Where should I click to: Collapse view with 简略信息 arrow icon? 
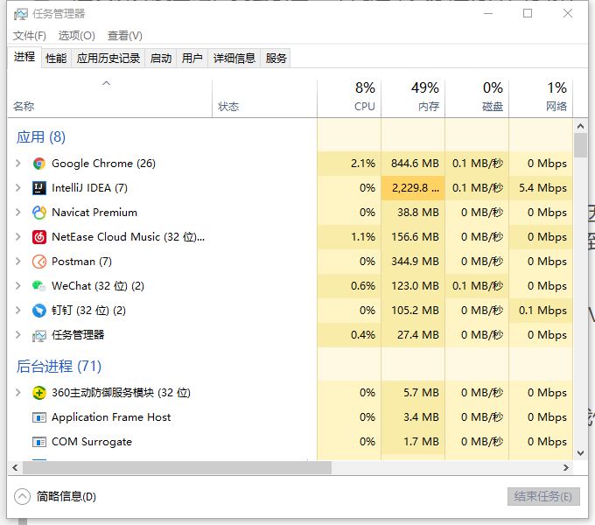(x=22, y=496)
